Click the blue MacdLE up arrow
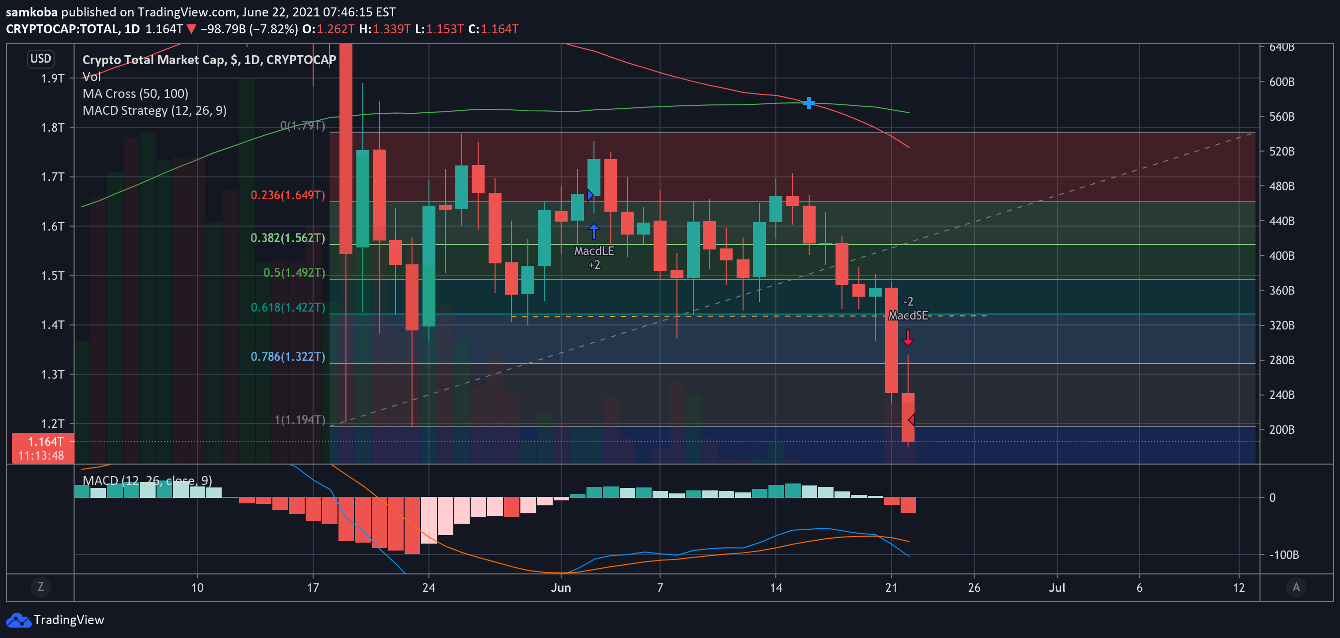The image size is (1340, 638). point(593,231)
